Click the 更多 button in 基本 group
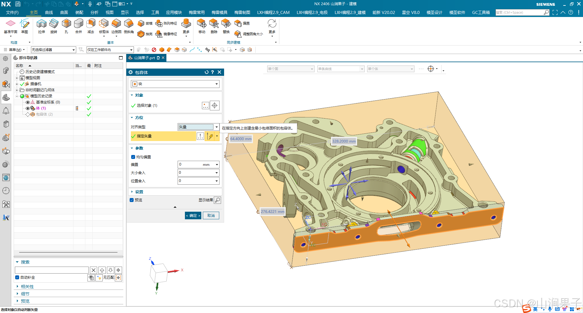Image resolution: width=583 pixels, height=313 pixels. point(186,28)
